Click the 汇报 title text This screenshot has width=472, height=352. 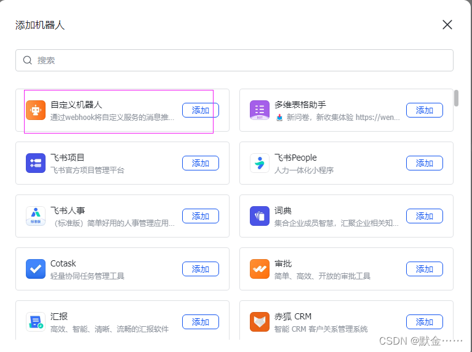coord(59,316)
